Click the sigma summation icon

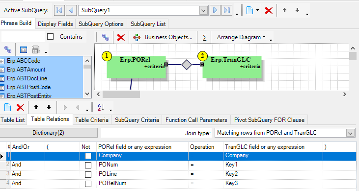click(x=204, y=37)
